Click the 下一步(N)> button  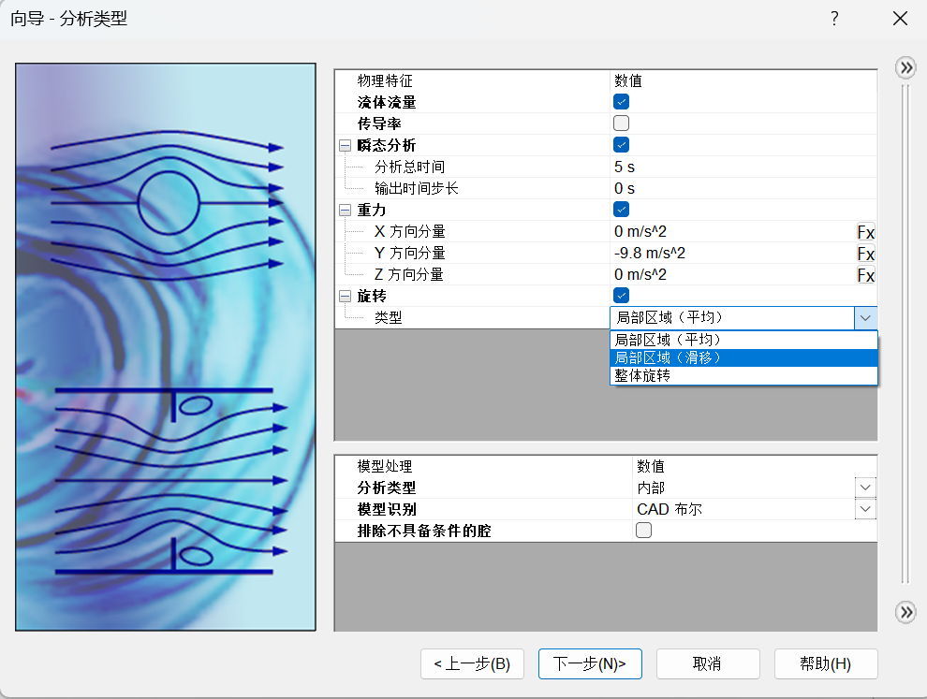[590, 663]
